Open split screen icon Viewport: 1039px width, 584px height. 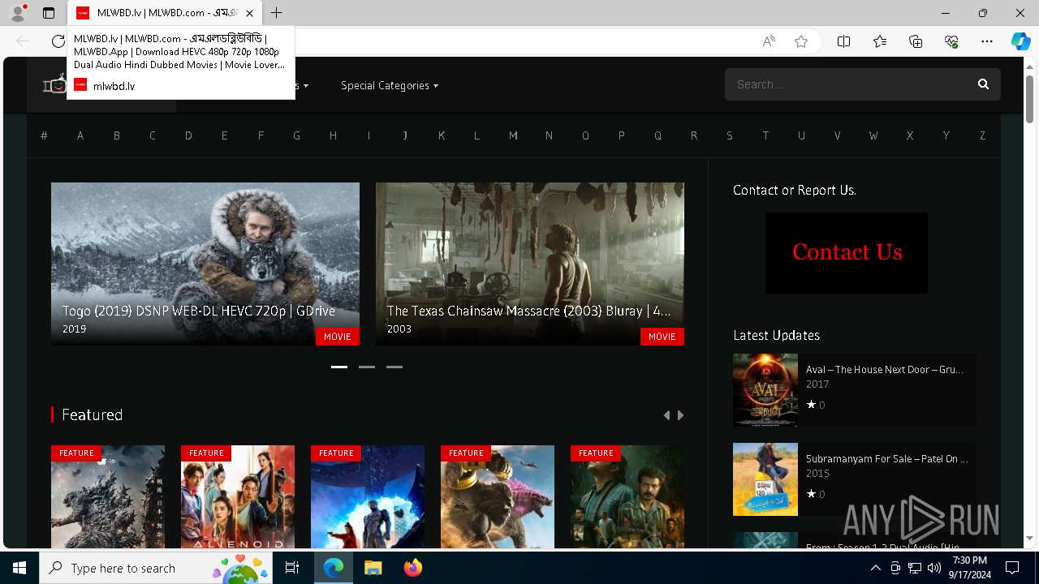[x=843, y=41]
